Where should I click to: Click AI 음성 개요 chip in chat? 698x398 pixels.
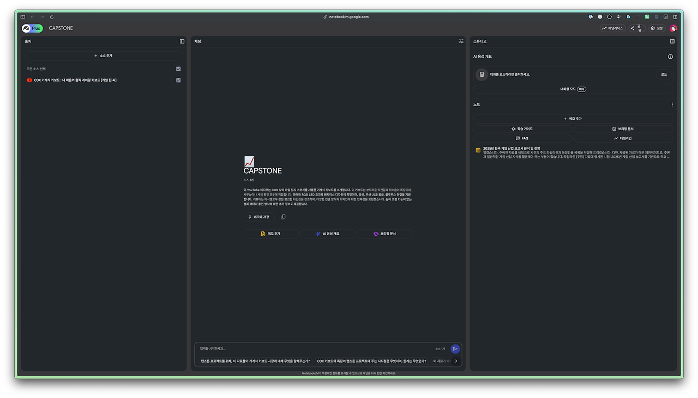pos(328,234)
